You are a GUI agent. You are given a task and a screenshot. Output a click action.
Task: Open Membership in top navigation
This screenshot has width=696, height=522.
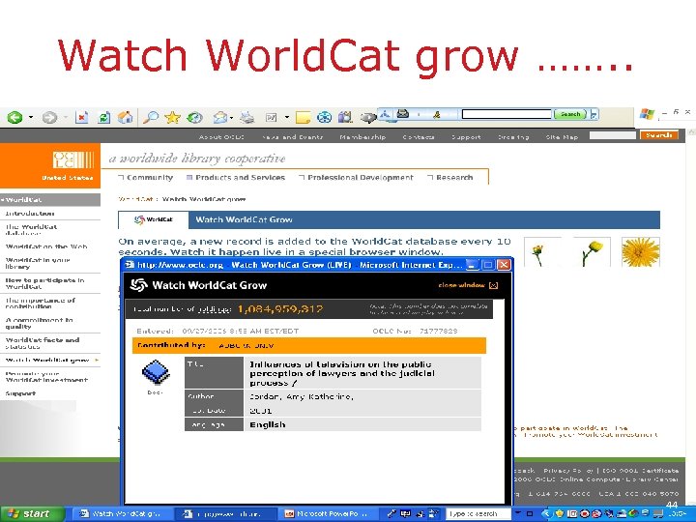[x=362, y=136]
